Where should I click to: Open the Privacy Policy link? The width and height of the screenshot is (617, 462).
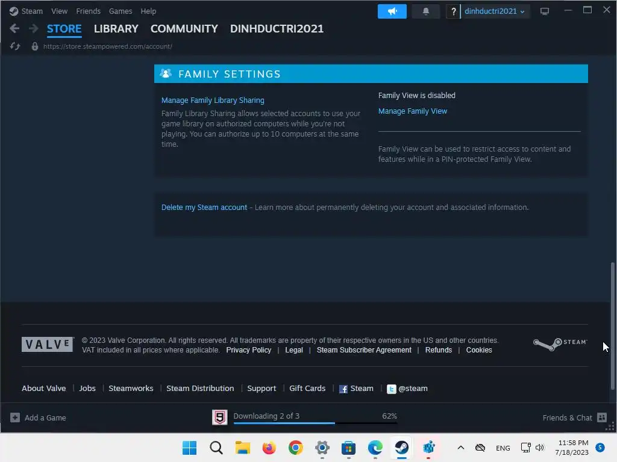248,350
